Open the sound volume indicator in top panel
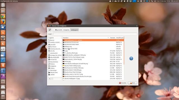This screenshot has width=179, height=100. (155, 1)
